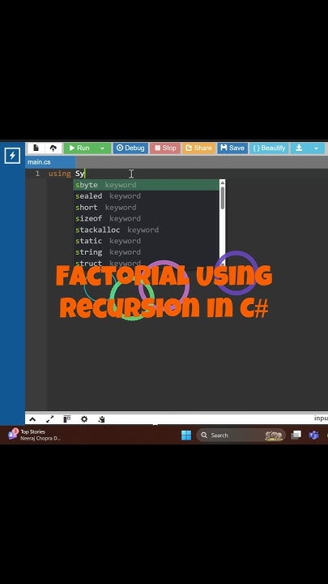Pick 'static' keyword suggestion
This screenshot has width=328, height=584.
(147, 241)
